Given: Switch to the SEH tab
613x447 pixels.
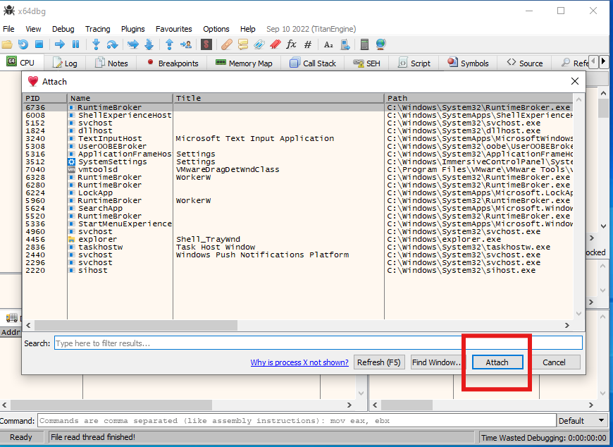Looking at the screenshot, I should point(366,63).
